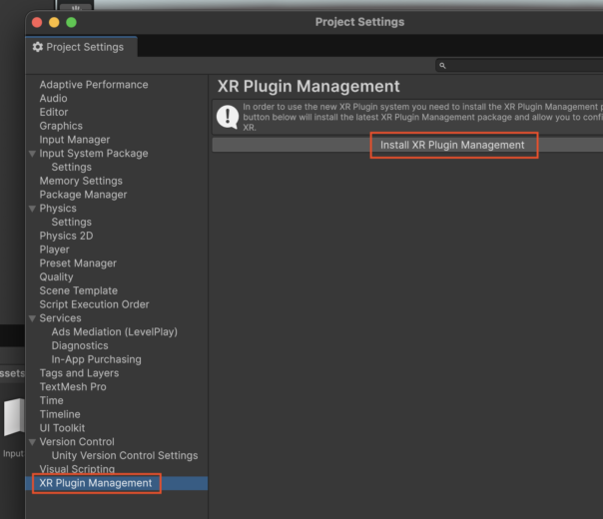Collapse the Services tree section

tap(32, 318)
